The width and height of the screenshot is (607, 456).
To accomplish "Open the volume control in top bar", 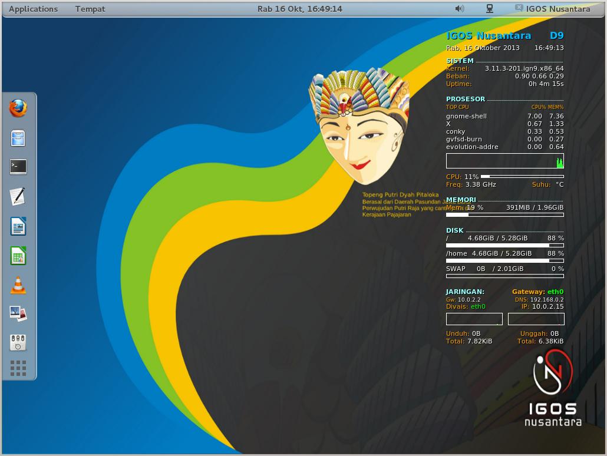I will tap(460, 9).
